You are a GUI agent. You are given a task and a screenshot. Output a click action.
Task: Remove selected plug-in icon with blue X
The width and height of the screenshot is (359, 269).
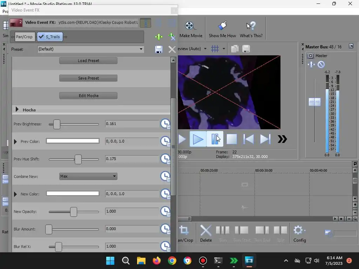click(172, 36)
